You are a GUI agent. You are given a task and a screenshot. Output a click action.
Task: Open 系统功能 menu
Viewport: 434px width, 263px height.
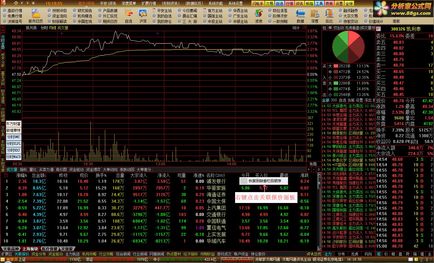(216, 3)
